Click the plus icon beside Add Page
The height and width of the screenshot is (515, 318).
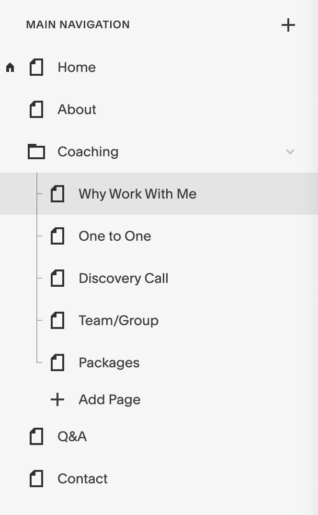[x=57, y=399]
